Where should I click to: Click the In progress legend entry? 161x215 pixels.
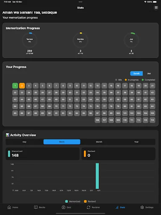(x=132, y=80)
